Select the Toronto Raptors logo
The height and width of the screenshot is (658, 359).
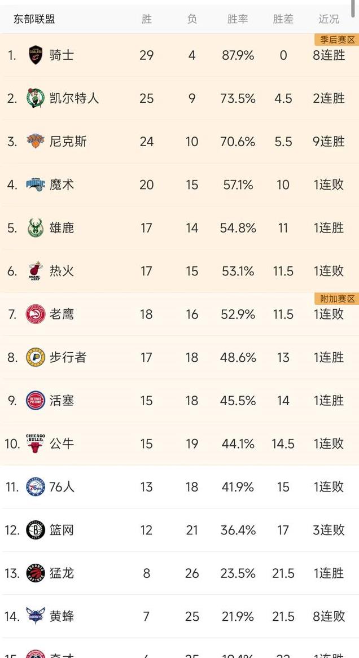(x=36, y=573)
